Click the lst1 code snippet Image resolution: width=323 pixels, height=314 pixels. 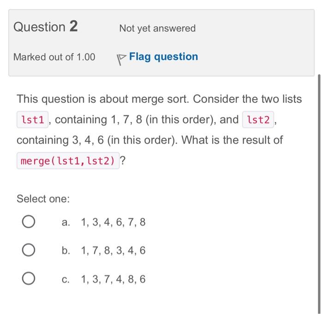tap(33, 119)
